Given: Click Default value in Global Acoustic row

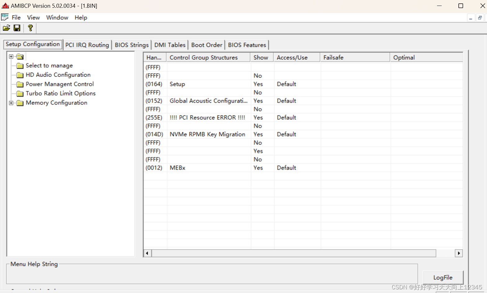Looking at the screenshot, I should coord(286,101).
